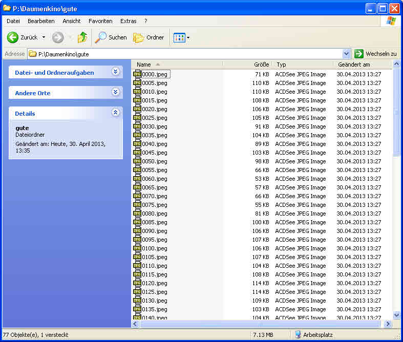Open the Ansicht menu

72,21
